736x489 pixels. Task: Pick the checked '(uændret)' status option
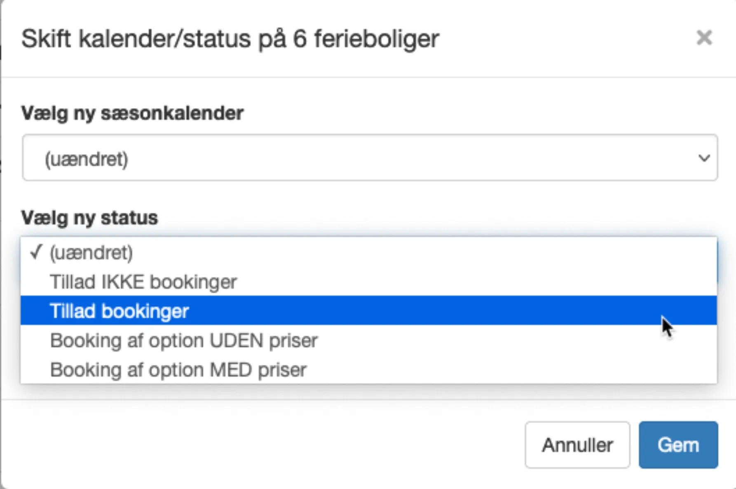91,253
